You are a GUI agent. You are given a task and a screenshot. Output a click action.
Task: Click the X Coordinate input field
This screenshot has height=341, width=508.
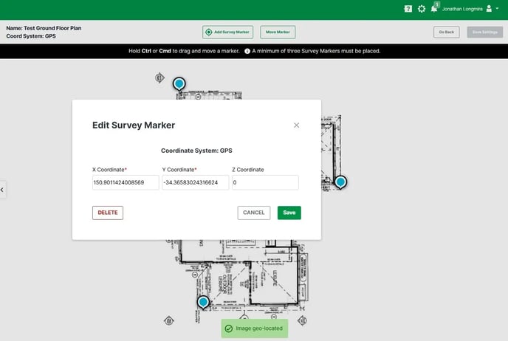tap(126, 182)
